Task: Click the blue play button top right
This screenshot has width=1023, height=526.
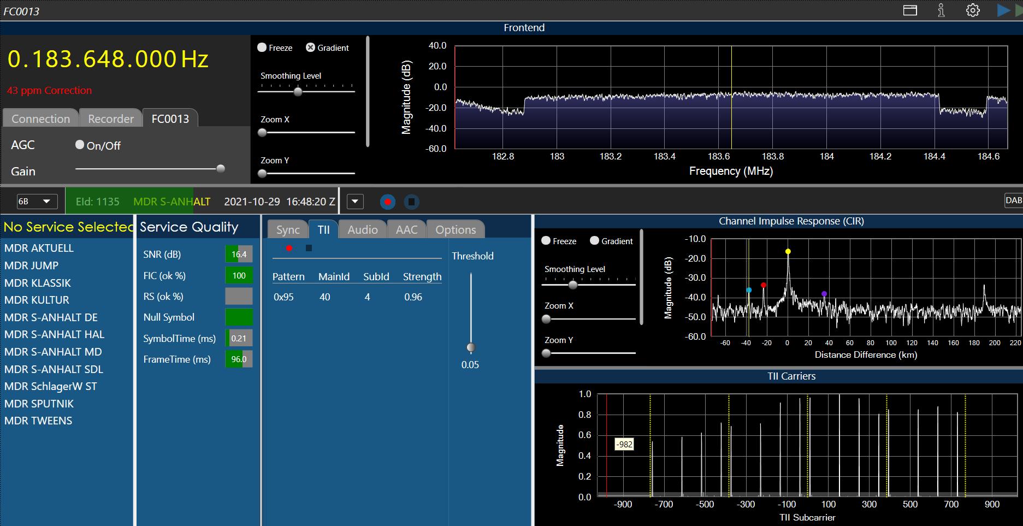Action: pyautogui.click(x=1003, y=10)
